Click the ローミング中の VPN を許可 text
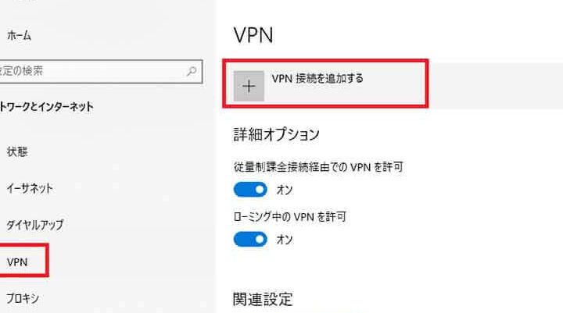 pos(290,216)
